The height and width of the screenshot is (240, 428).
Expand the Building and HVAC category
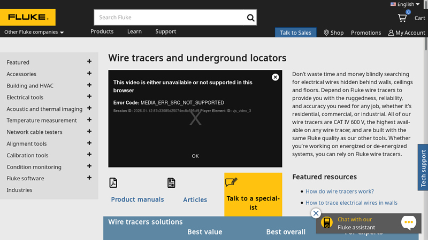click(89, 85)
